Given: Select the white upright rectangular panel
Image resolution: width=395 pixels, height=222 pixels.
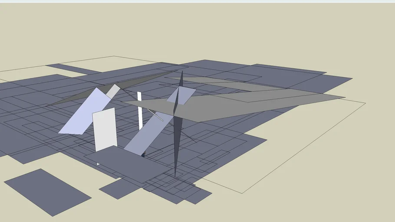Looking at the screenshot, I should click(x=105, y=129).
